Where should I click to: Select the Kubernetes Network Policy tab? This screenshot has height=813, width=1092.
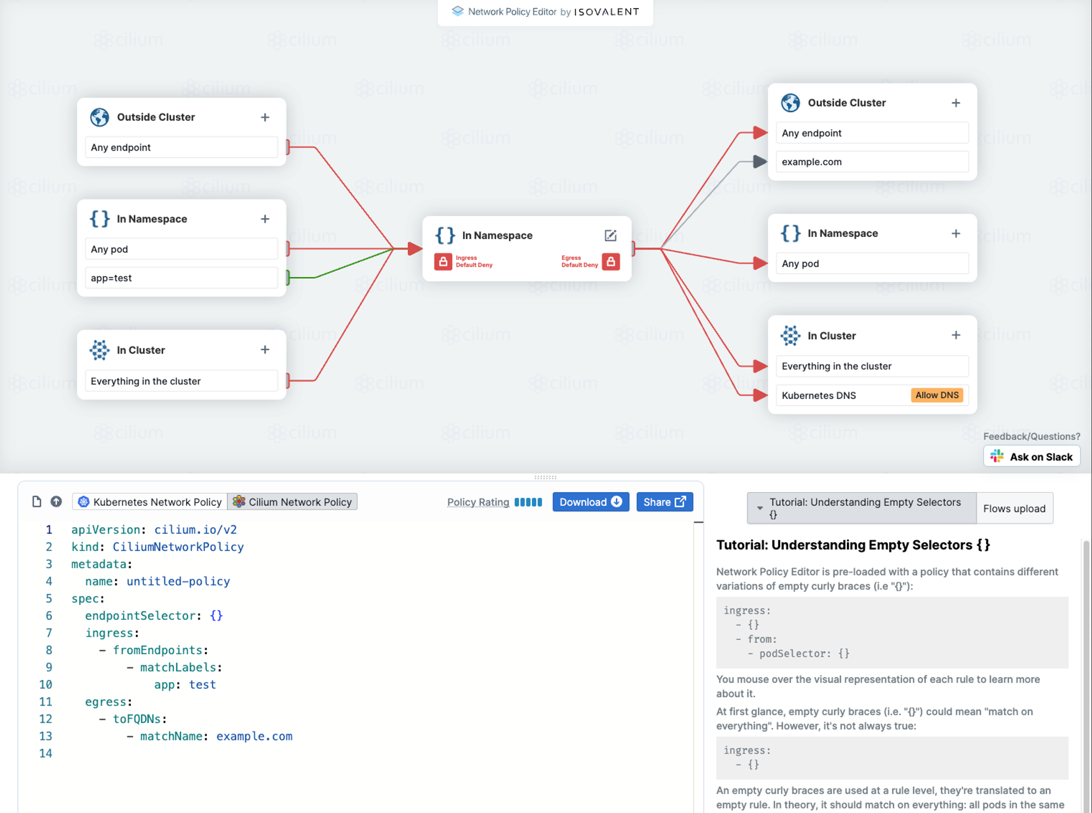tap(150, 502)
